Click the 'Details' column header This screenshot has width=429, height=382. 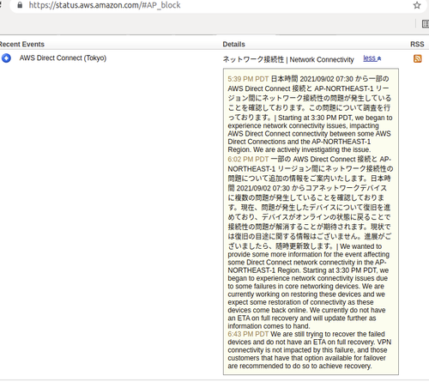tap(234, 45)
